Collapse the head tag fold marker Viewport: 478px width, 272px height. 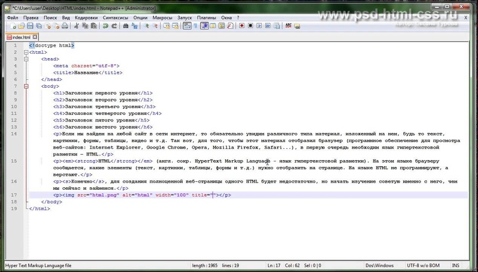click(x=25, y=59)
